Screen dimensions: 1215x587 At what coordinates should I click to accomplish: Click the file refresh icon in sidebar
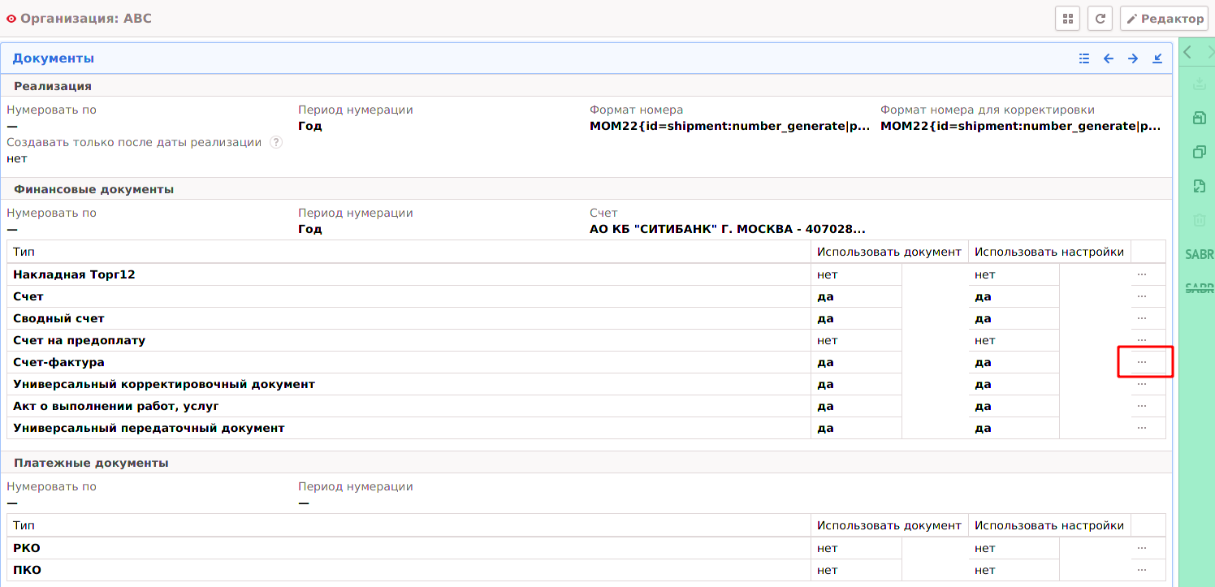point(1199,187)
